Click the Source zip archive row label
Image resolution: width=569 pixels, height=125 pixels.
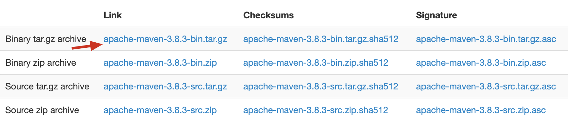[x=42, y=110]
